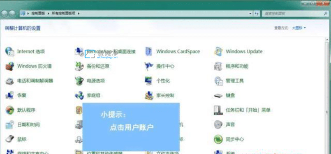
Task: Open the Internet 选项 icon
Action: 9,52
